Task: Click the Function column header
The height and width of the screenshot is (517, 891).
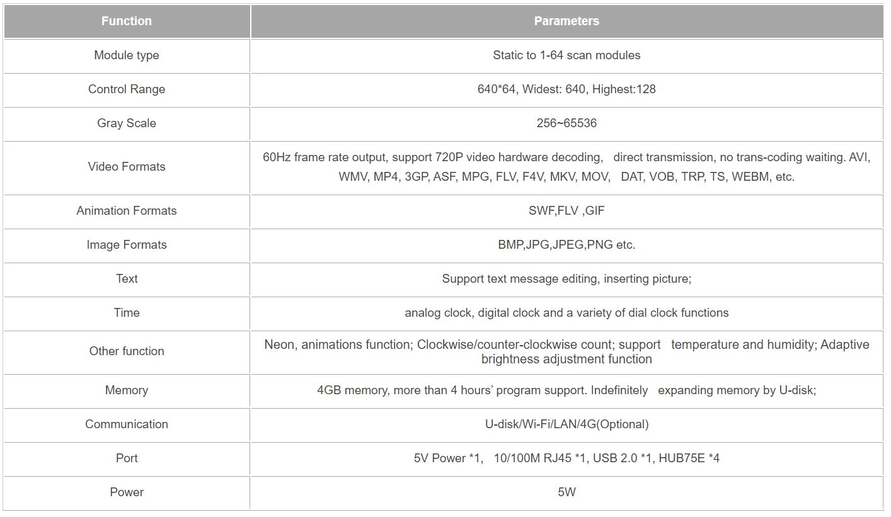Action: pos(127,21)
